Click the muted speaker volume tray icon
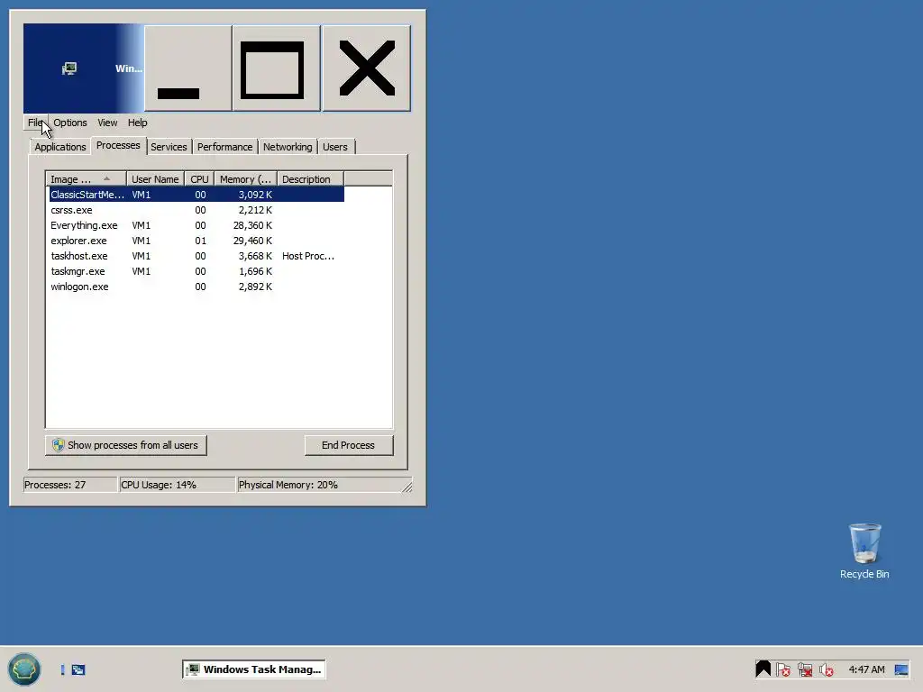This screenshot has height=692, width=923. coord(826,669)
